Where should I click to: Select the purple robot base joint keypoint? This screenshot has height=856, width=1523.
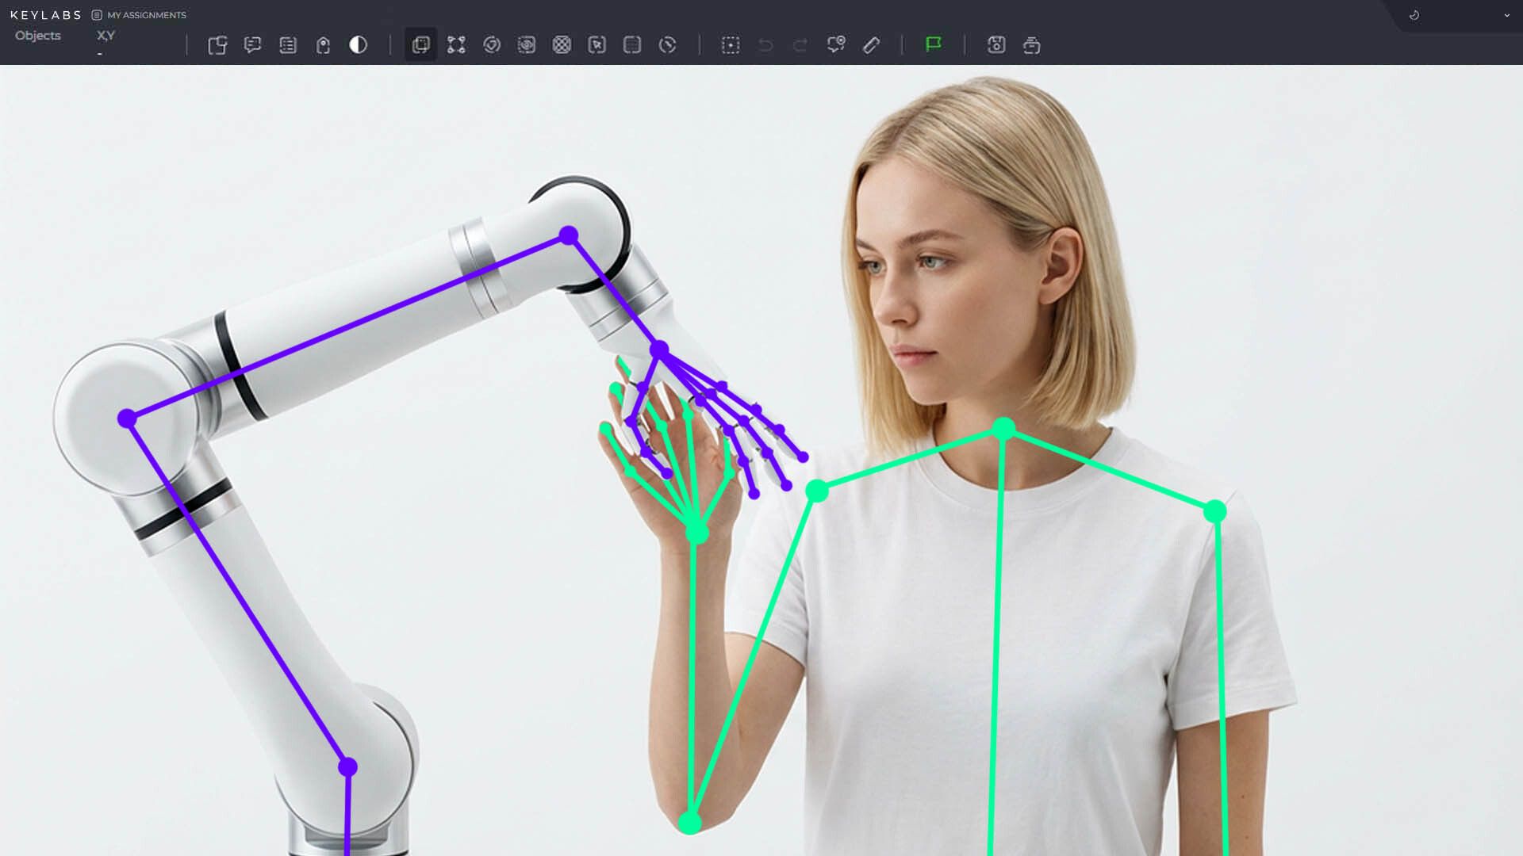pos(347,767)
